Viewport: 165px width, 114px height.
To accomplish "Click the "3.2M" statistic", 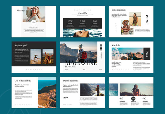I will (x=82, y=21).
